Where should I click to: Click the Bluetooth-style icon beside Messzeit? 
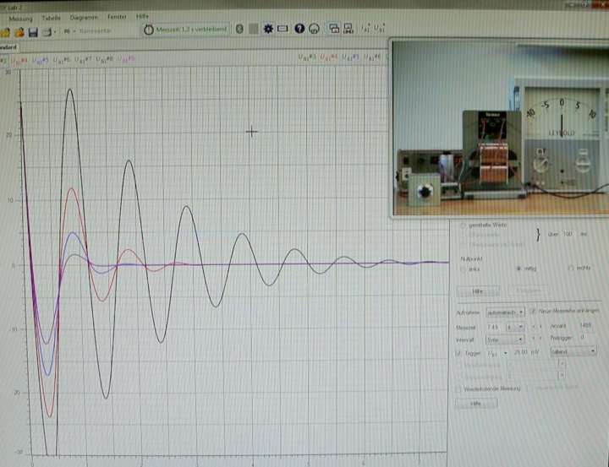(239, 29)
